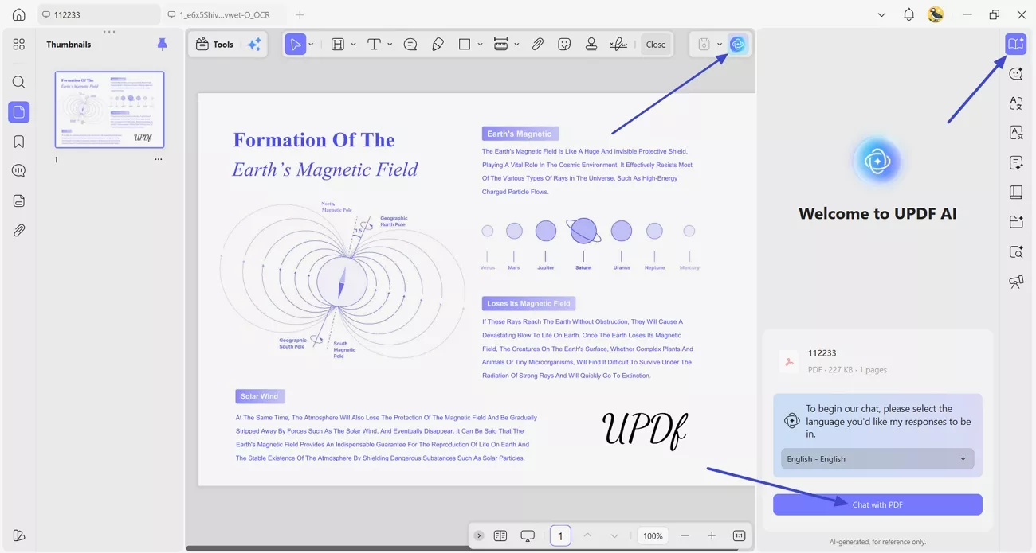Select the measure ruler tool
Viewport: 1036px width, 553px height.
pos(501,45)
